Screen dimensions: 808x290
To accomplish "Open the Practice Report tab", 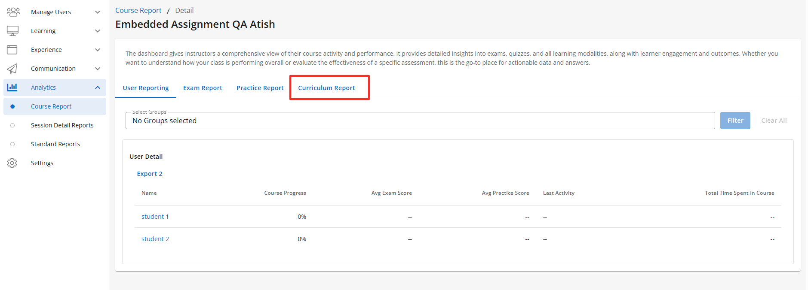I will (260, 88).
